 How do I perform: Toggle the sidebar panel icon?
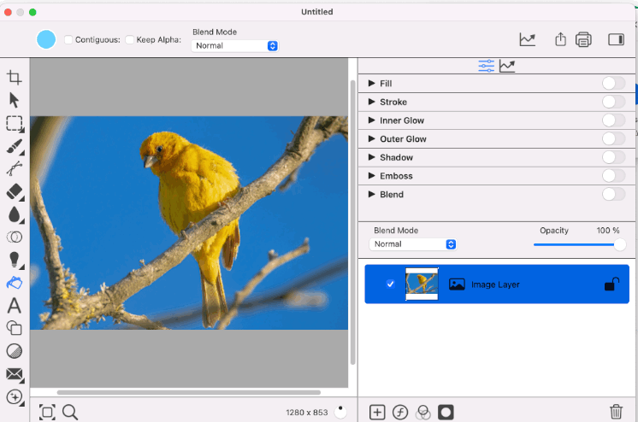tap(616, 39)
